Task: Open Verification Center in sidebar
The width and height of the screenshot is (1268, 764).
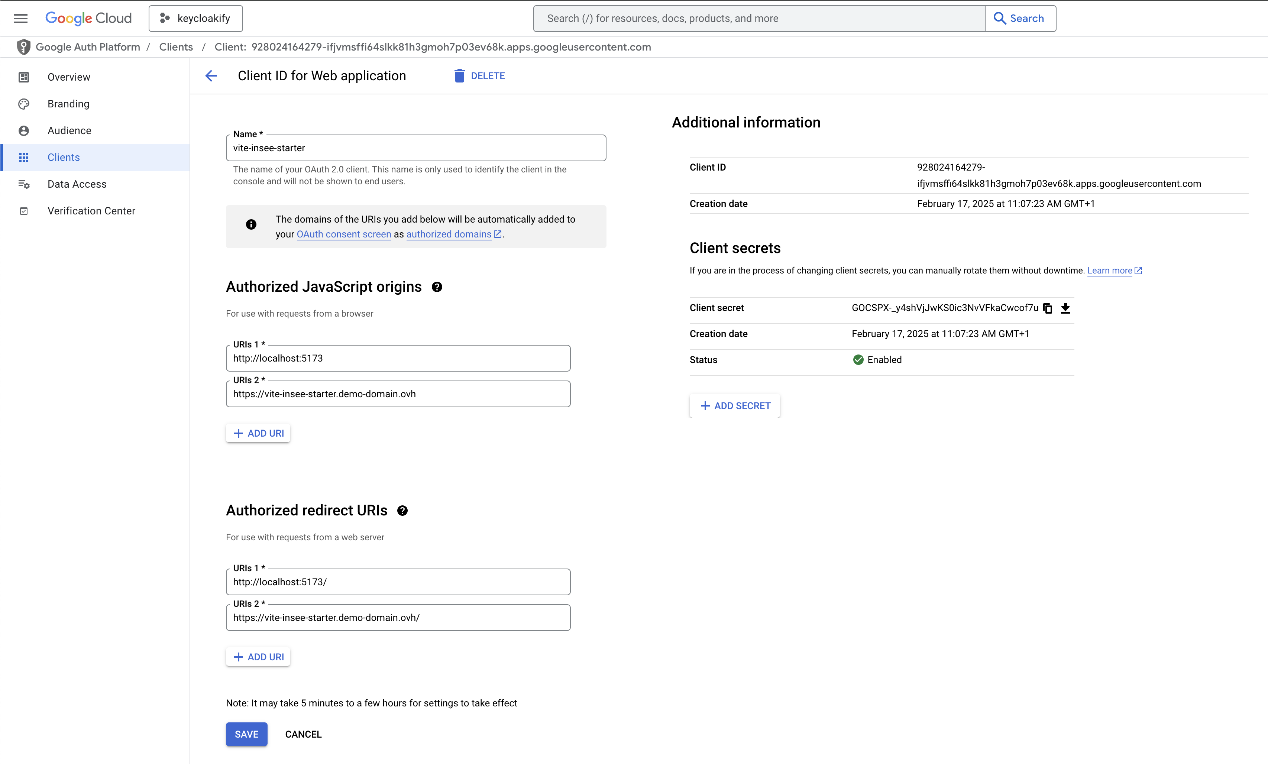Action: click(91, 211)
